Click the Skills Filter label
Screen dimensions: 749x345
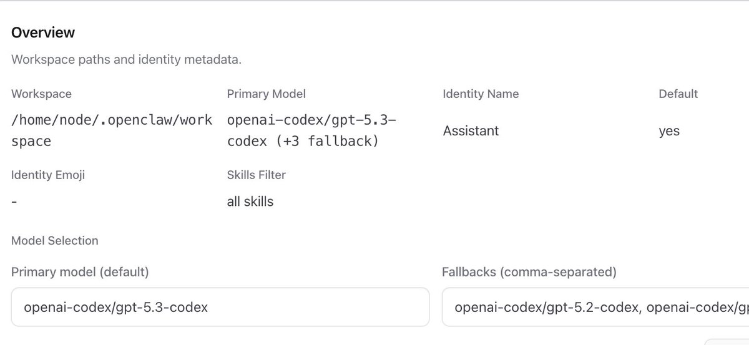click(257, 175)
